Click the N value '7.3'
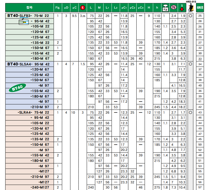The image size is (205, 190). pyautogui.click(x=174, y=187)
